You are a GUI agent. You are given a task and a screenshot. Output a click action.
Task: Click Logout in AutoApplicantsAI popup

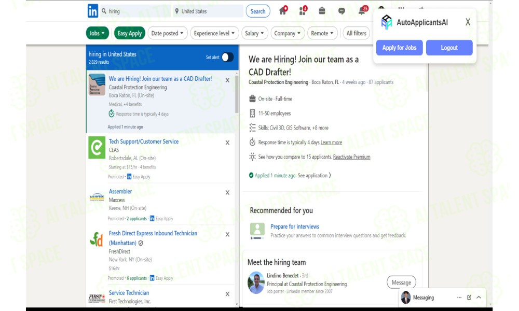pyautogui.click(x=449, y=48)
